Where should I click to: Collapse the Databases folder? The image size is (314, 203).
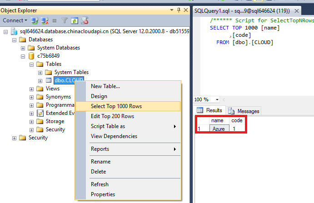point(14,40)
